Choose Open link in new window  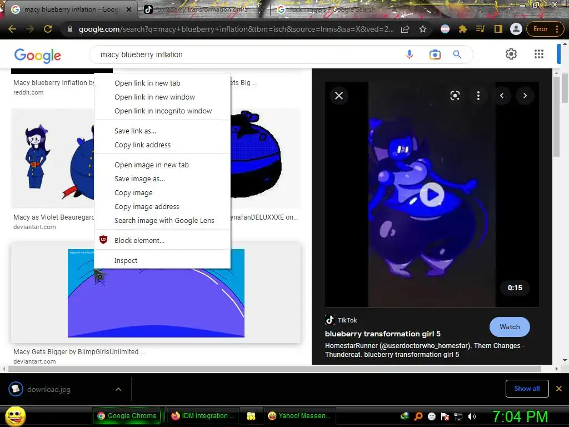(162, 97)
